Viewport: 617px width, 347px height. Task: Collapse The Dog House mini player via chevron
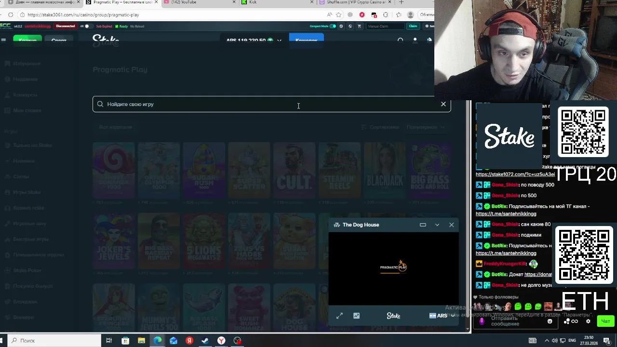pyautogui.click(x=437, y=225)
